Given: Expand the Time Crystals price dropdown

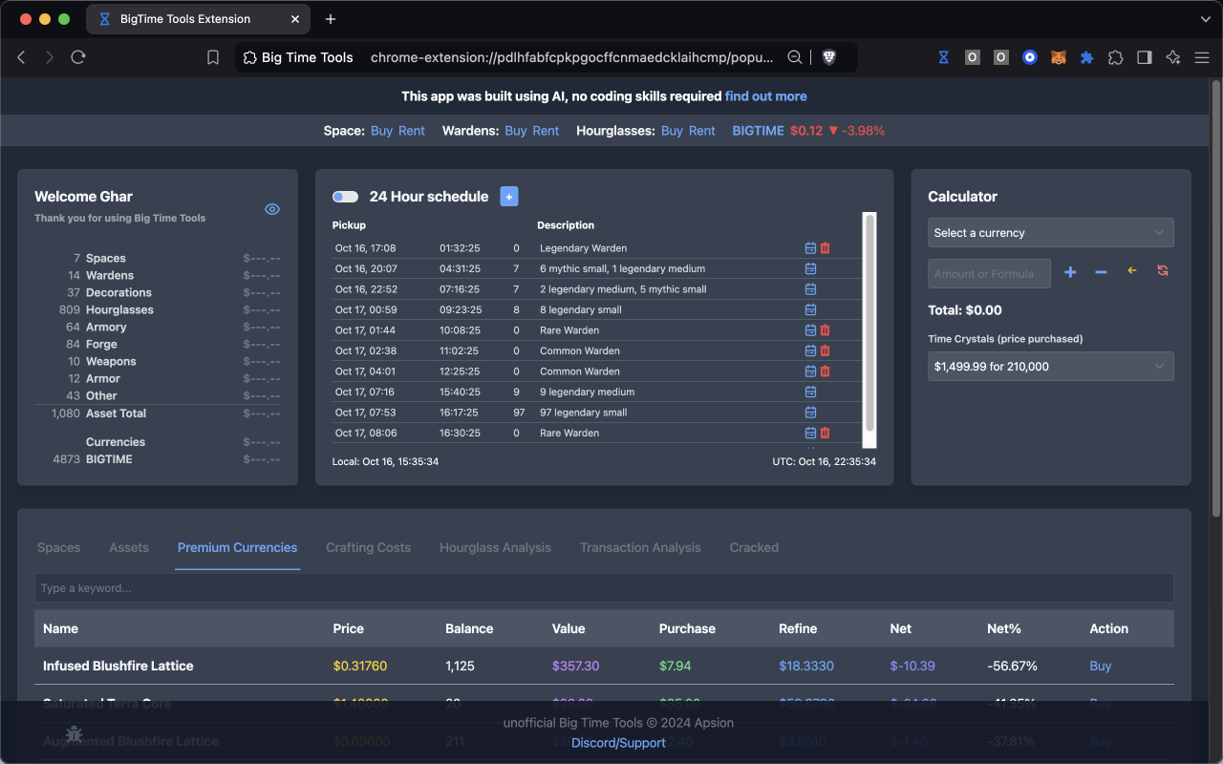Looking at the screenshot, I should point(1050,366).
